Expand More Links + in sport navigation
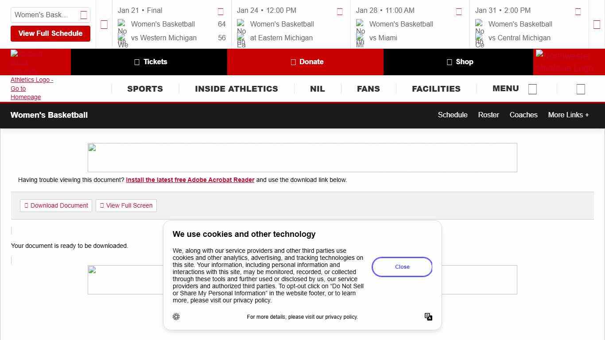Image resolution: width=605 pixels, height=340 pixels. 568,115
